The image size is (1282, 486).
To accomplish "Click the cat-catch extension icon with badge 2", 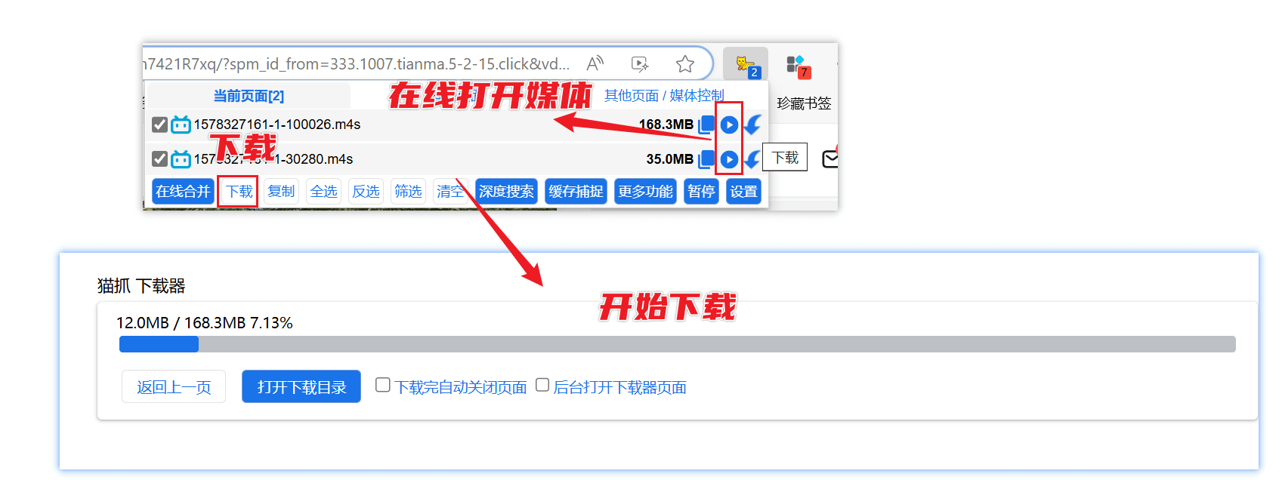I will tap(745, 64).
